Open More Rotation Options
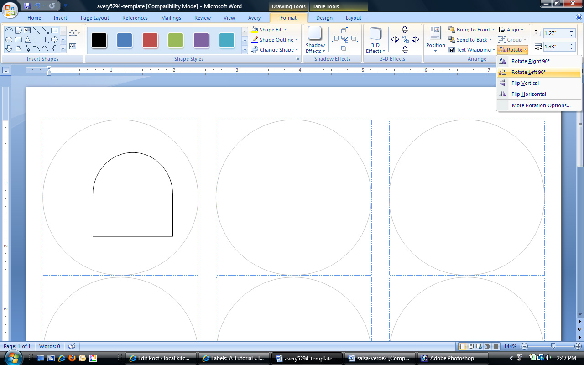584x365 pixels. (541, 105)
